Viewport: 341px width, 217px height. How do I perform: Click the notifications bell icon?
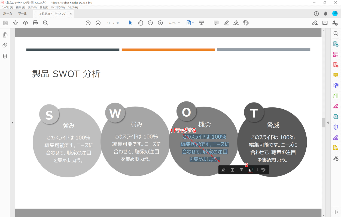(x=325, y=14)
